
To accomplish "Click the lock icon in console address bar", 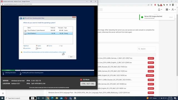I will click(x=2, y=4).
